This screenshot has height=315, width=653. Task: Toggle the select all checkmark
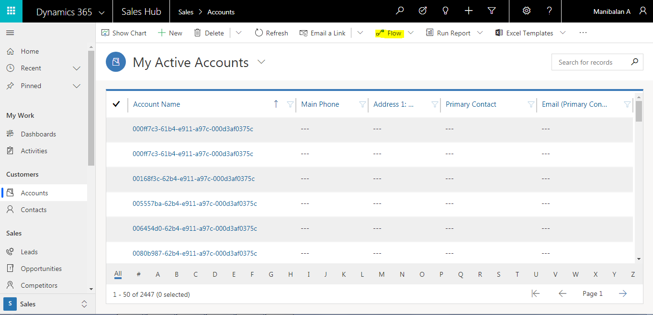[x=116, y=104]
